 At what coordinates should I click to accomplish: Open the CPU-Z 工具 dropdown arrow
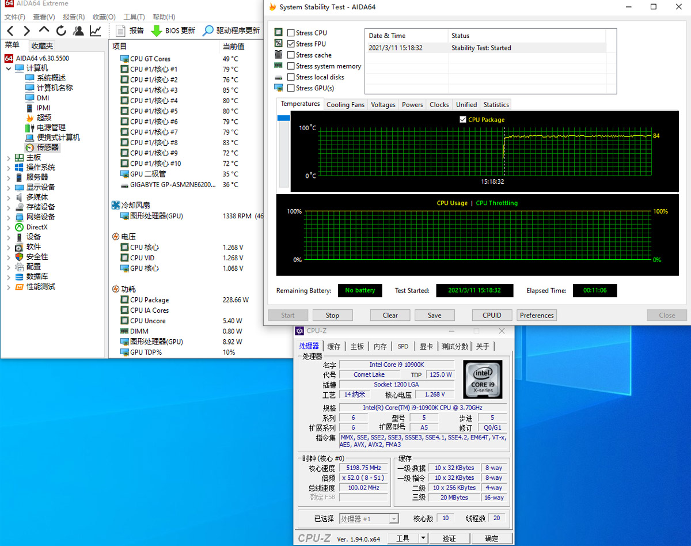pyautogui.click(x=423, y=539)
